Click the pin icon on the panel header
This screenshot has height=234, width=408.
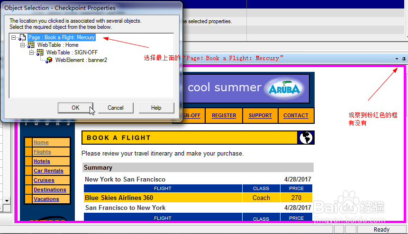pyautogui.click(x=404, y=59)
